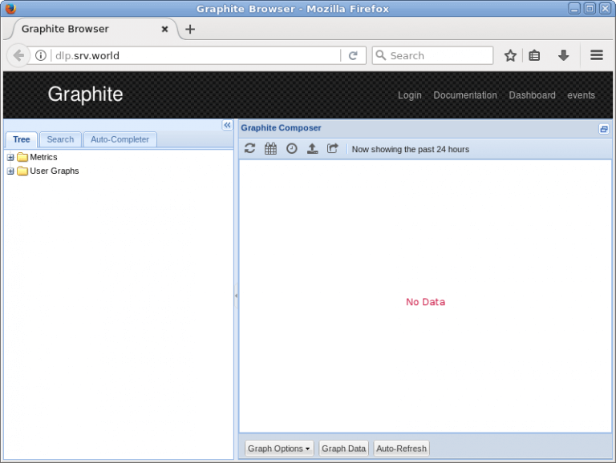The width and height of the screenshot is (616, 463).
Task: Select the Tree tab
Action: [21, 139]
